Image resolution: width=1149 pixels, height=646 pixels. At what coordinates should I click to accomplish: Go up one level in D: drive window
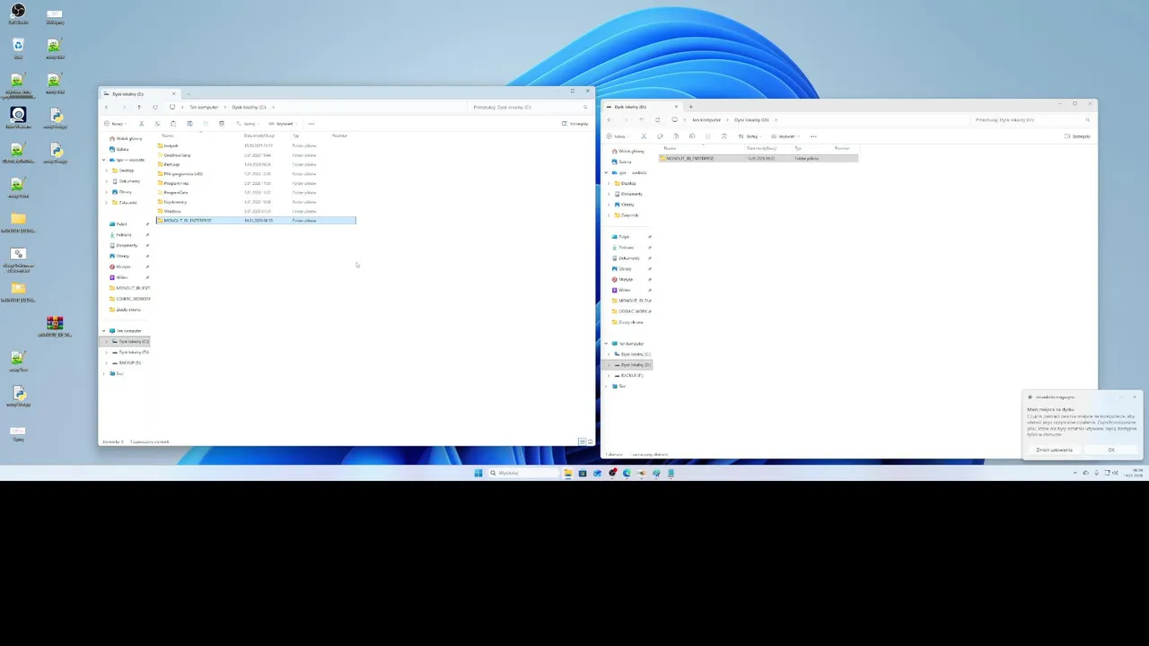[x=642, y=119]
